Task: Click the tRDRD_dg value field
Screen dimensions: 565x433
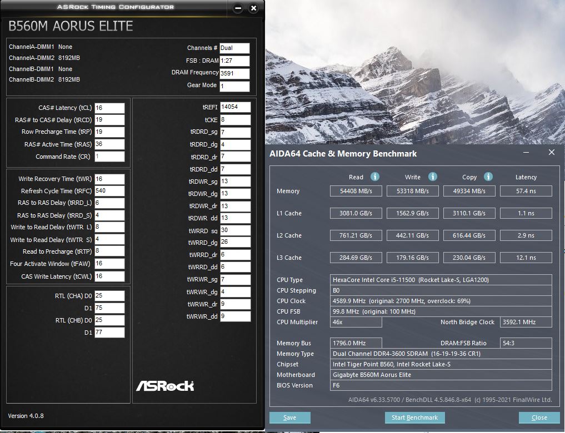Action: (x=236, y=144)
